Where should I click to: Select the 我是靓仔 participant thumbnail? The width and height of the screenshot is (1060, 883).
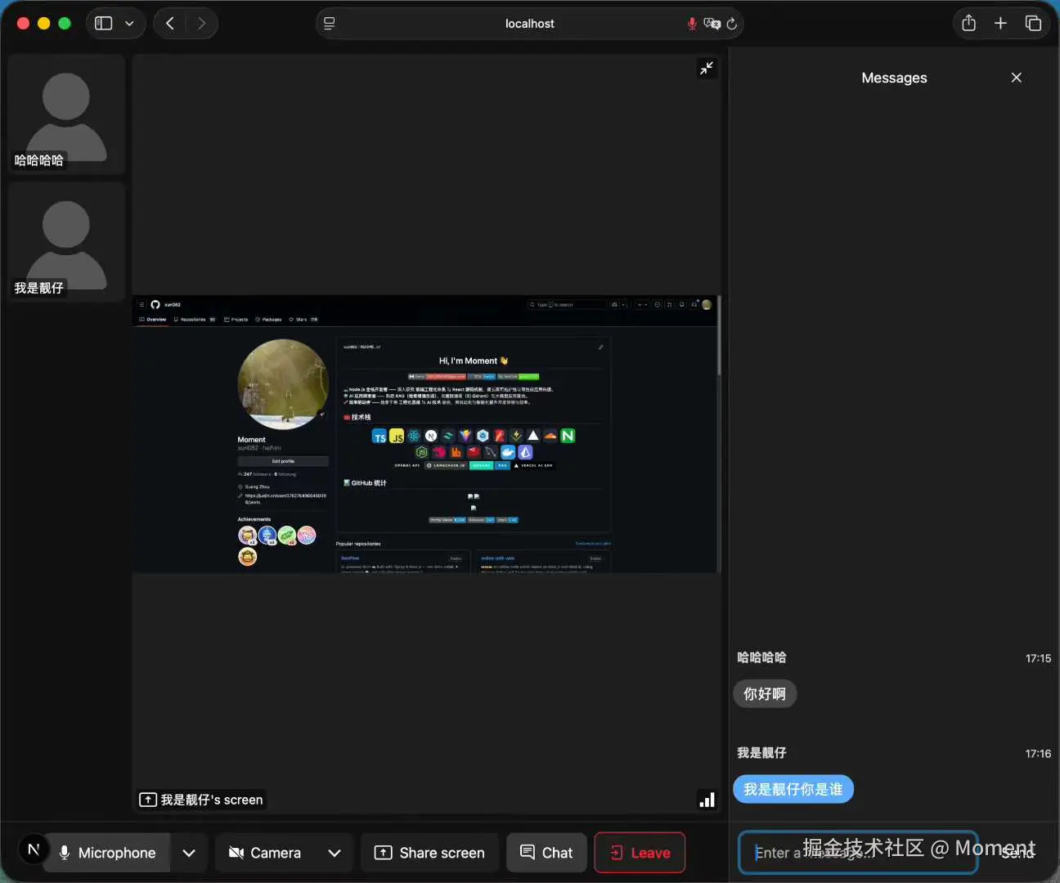point(65,241)
